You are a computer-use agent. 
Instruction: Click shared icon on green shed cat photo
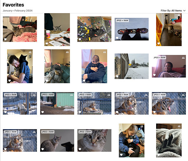[x=71, y=95]
